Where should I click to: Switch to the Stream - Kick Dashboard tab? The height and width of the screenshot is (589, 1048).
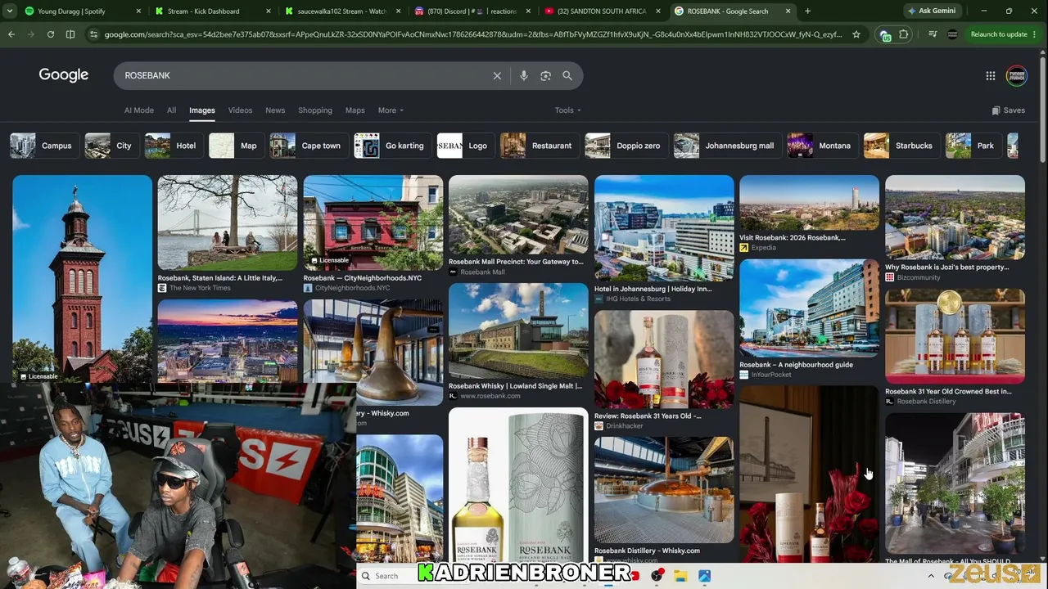(x=212, y=11)
